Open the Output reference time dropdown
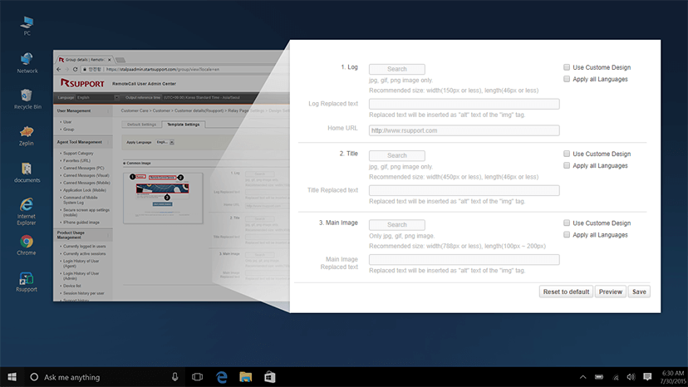 point(224,97)
